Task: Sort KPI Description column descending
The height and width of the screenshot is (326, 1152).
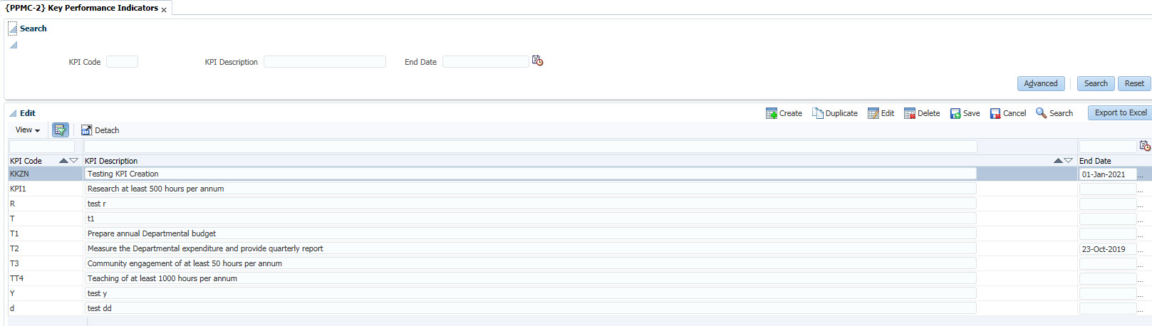Action: tap(1069, 161)
